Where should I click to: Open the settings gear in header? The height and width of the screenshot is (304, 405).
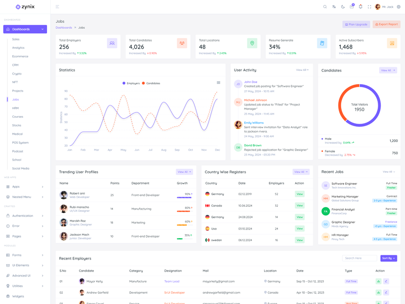coord(398,7)
